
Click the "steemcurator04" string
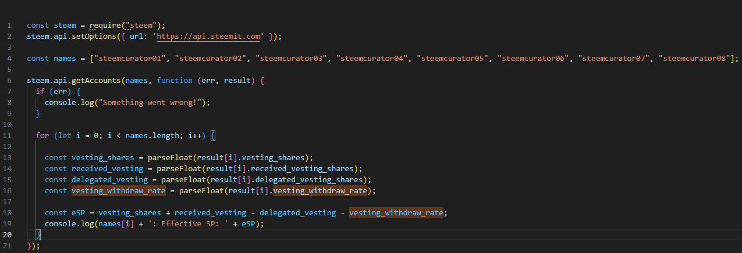(x=372, y=58)
